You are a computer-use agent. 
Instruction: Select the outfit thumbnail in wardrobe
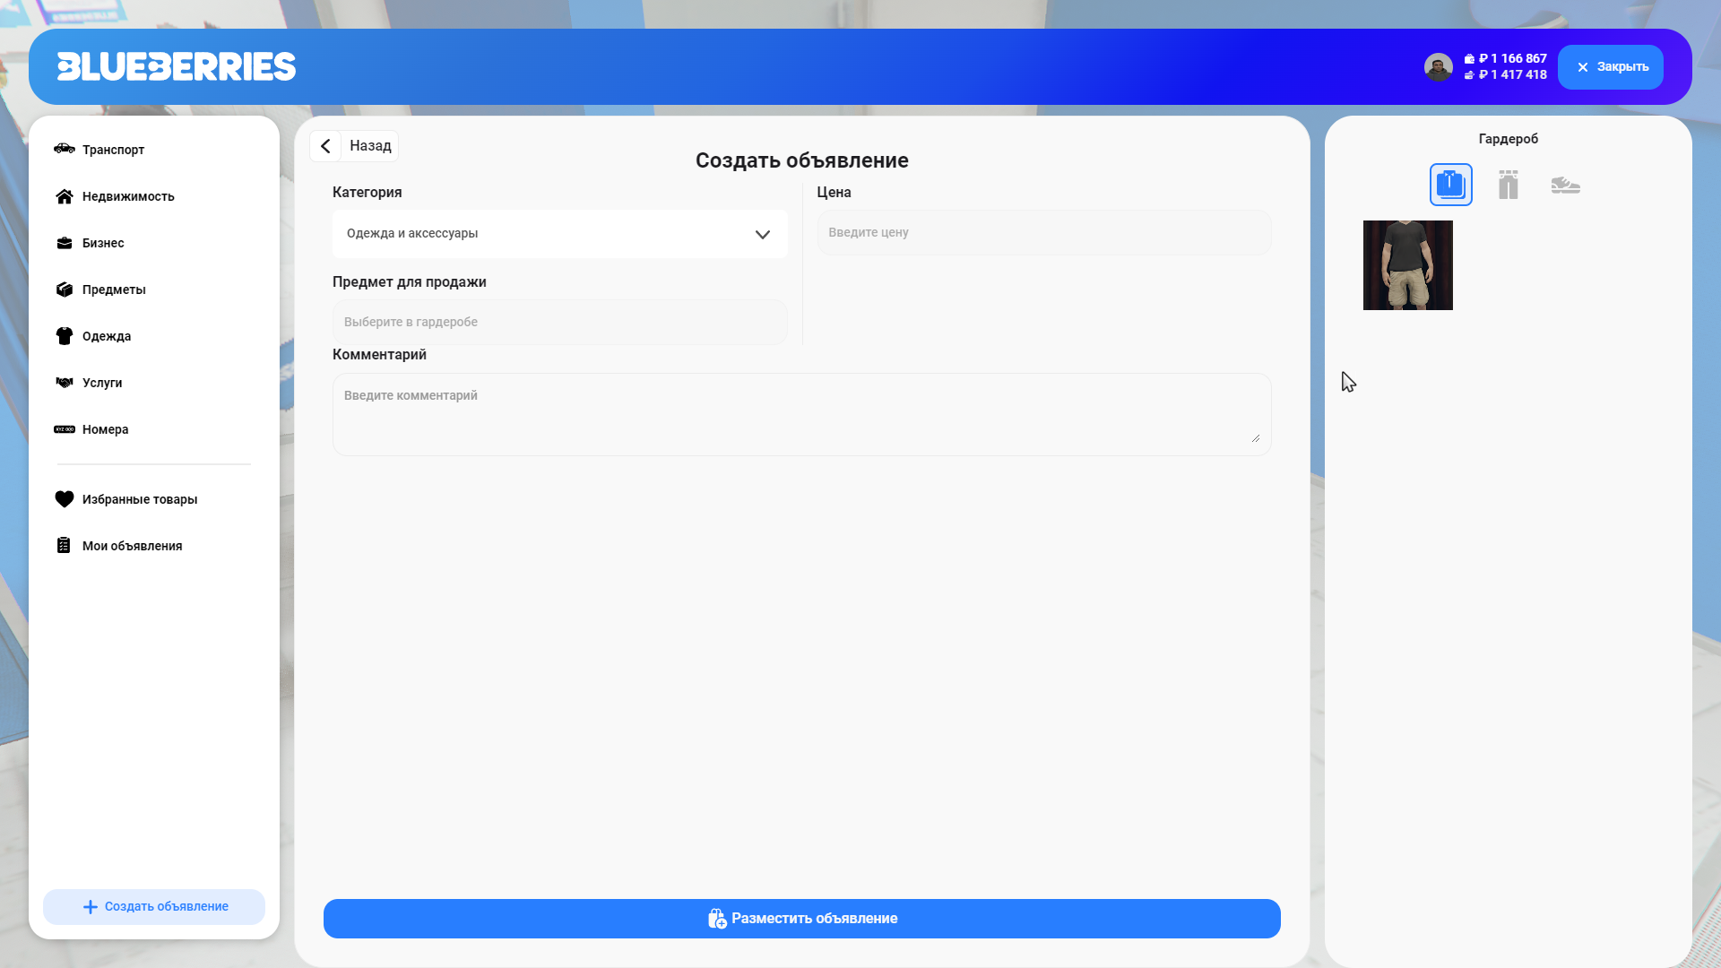pos(1407,265)
